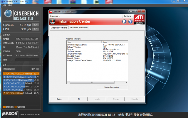Switch to the Graphics Software tab
The image size is (188, 118).
tap(59, 28)
